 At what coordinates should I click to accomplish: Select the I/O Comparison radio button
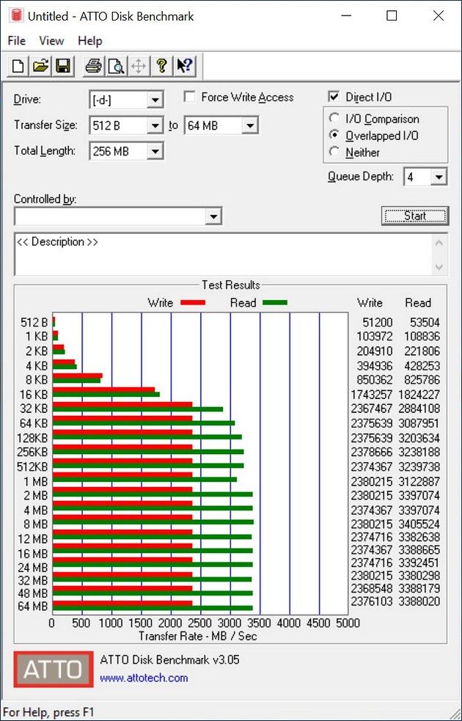[x=334, y=119]
